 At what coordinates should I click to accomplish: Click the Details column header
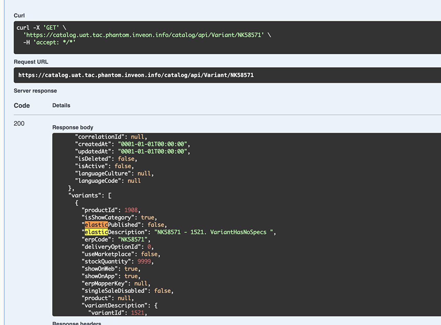[61, 105]
